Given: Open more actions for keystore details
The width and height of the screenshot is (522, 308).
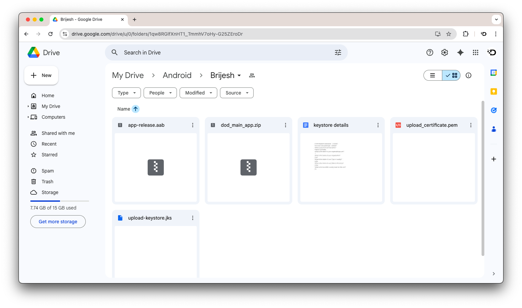Looking at the screenshot, I should pos(378,125).
